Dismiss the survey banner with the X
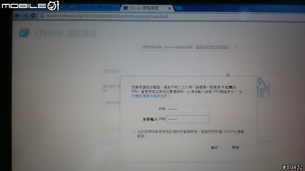 236,47
